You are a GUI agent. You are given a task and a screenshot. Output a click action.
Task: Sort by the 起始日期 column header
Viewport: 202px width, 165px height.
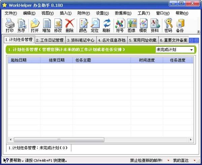tap(24, 60)
